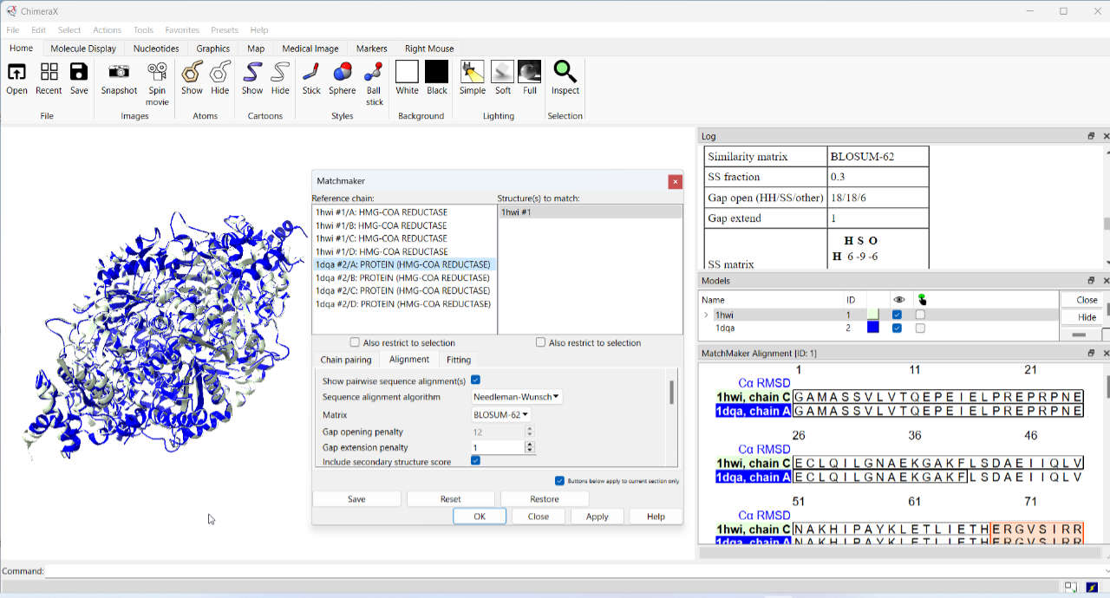Click the Snapshot camera icon
The width and height of the screenshot is (1110, 598).
click(x=119, y=73)
